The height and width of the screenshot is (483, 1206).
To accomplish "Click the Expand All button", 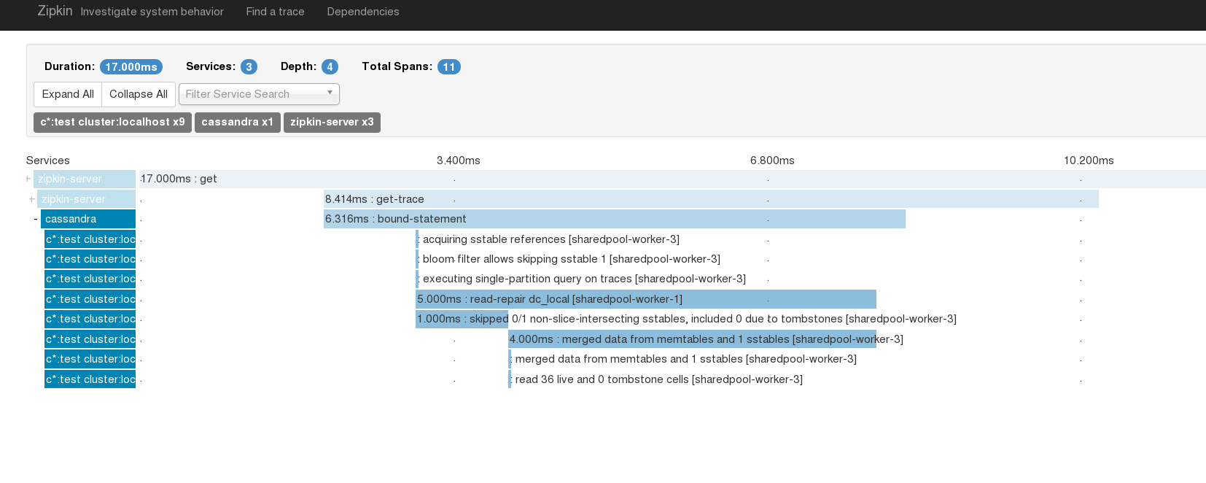I will click(x=68, y=94).
